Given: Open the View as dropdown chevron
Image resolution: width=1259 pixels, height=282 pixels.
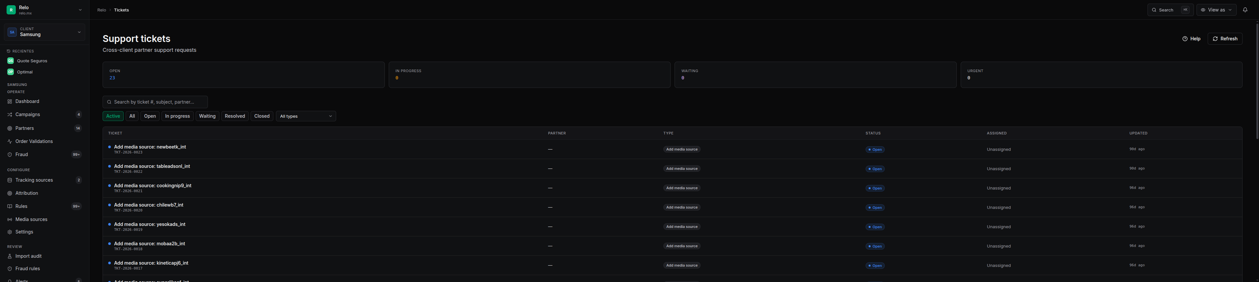Looking at the screenshot, I should (1230, 10).
